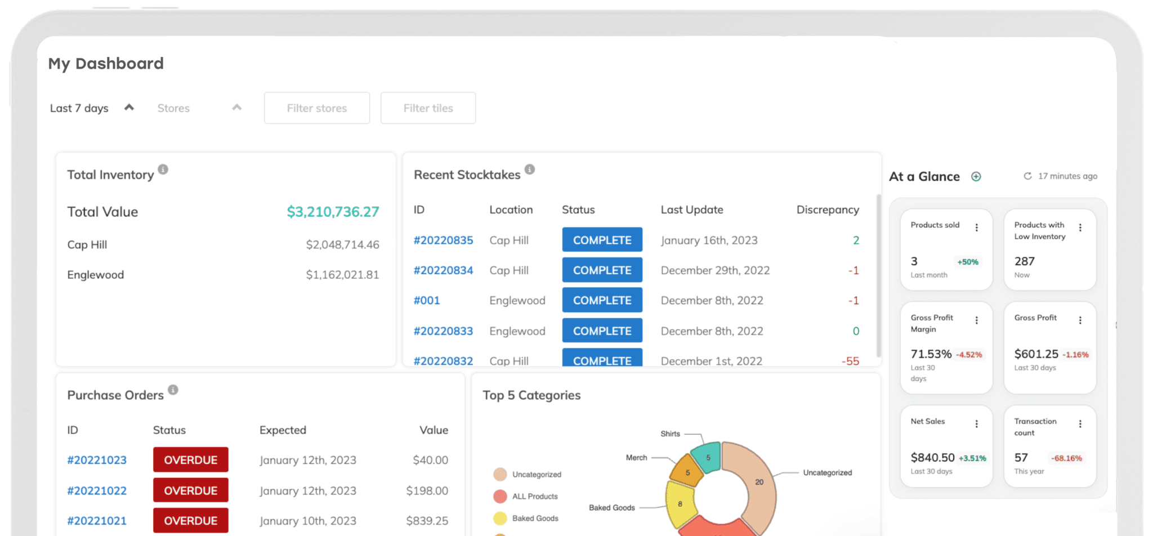Collapse the Last 7 days date filter
This screenshot has height=536, width=1153.
click(x=129, y=107)
